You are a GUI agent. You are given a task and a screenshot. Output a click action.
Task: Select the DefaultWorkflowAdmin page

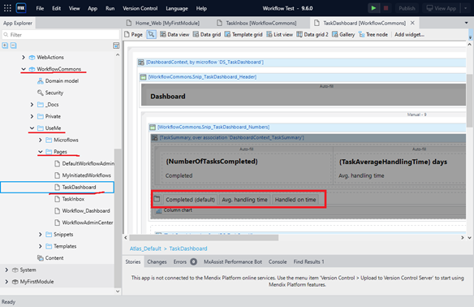point(84,163)
